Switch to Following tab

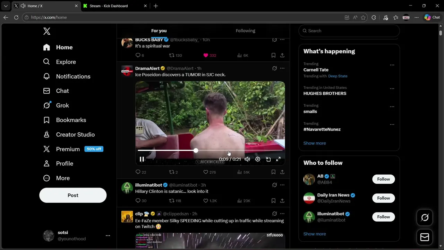click(246, 31)
